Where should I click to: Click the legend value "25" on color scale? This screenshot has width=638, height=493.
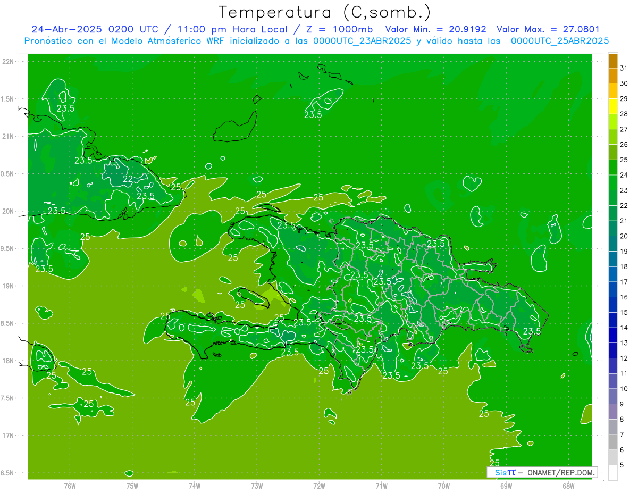(x=624, y=160)
